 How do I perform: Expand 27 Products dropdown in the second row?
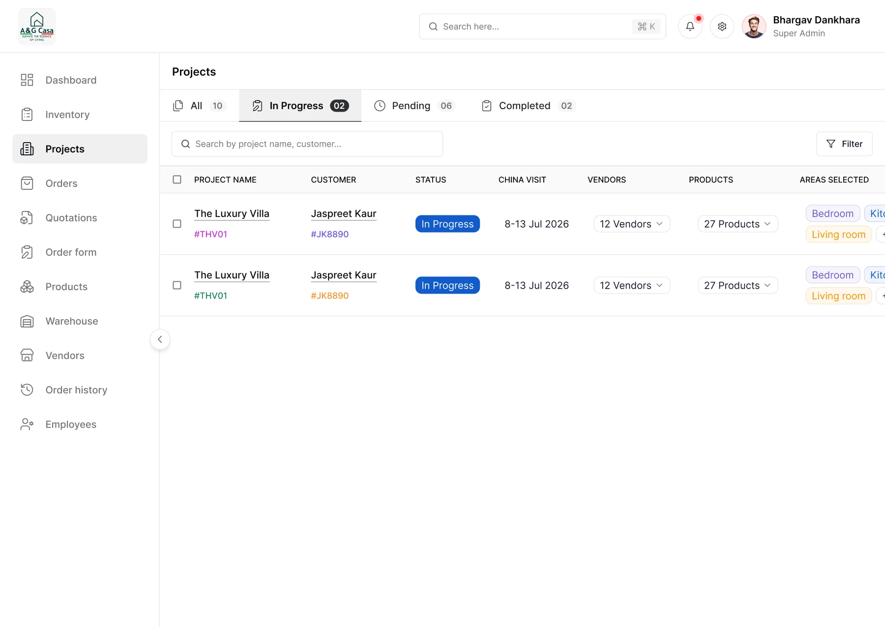tap(737, 285)
